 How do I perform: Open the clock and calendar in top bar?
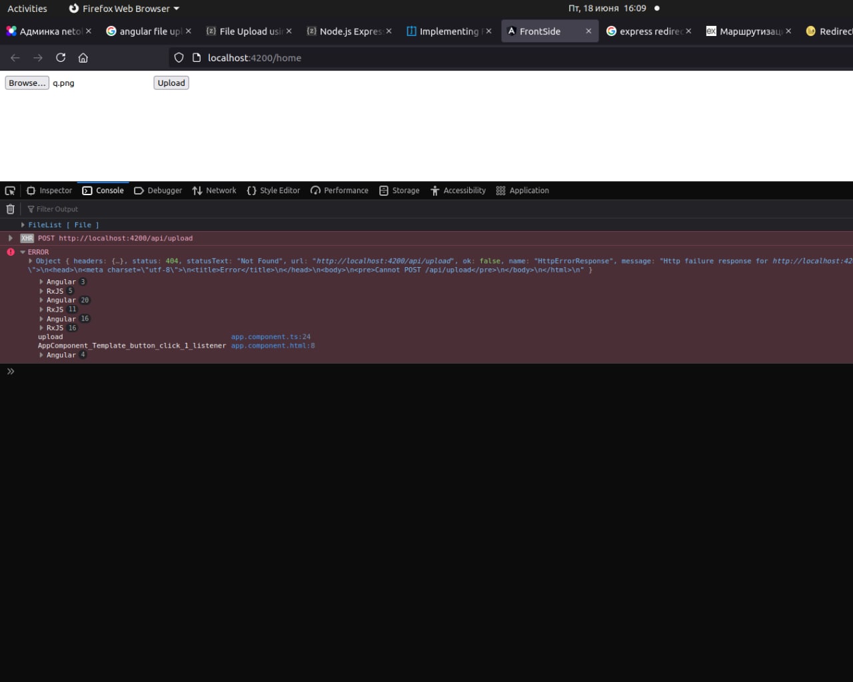point(607,9)
